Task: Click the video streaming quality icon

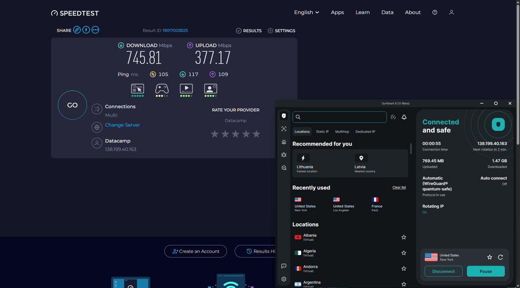Action: tap(186, 89)
